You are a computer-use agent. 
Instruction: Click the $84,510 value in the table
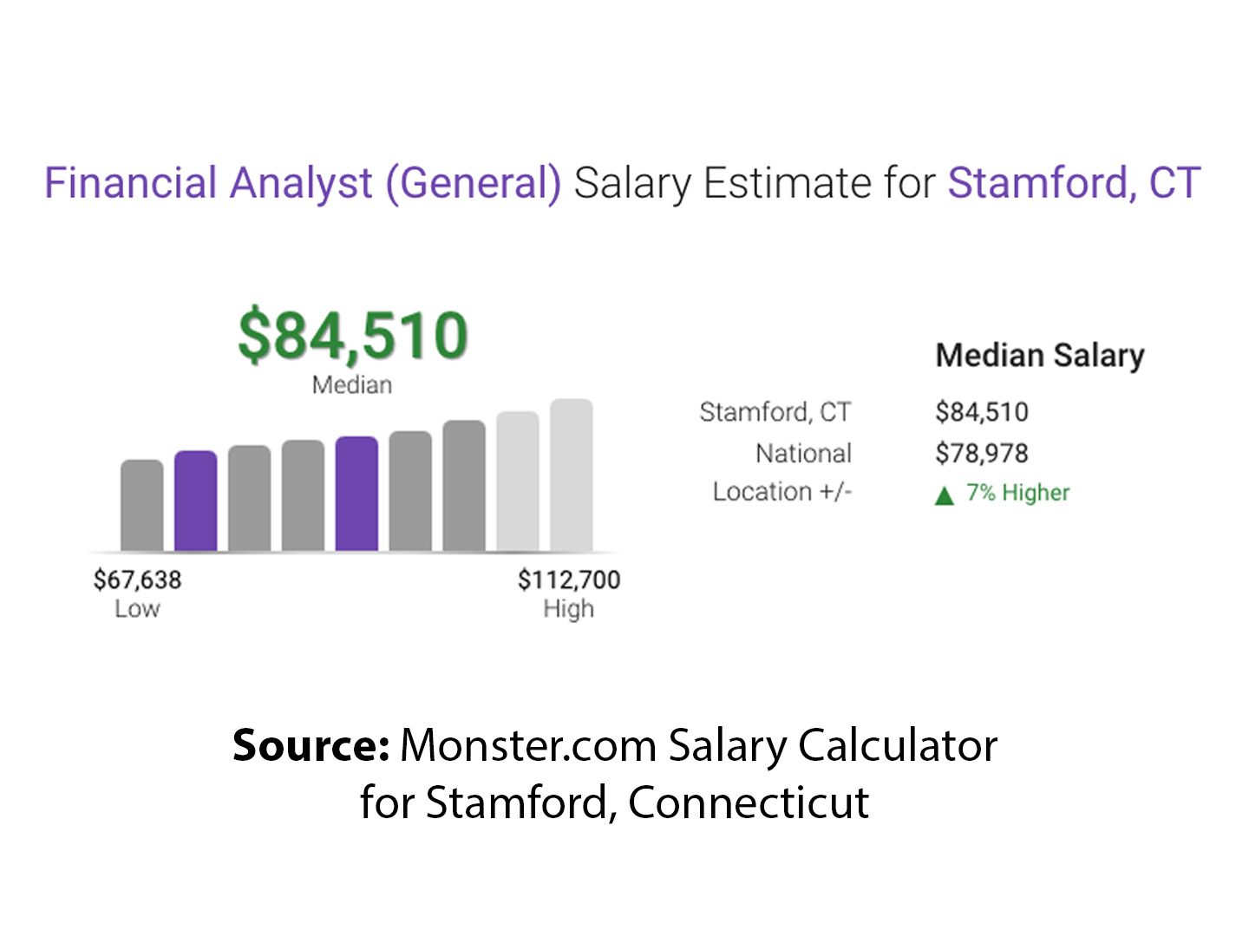[981, 412]
